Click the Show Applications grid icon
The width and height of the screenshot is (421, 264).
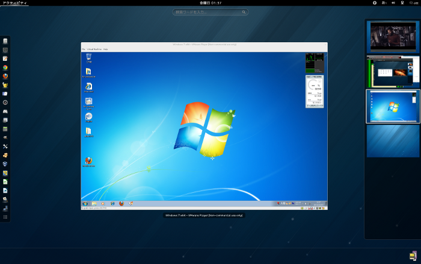click(x=5, y=216)
